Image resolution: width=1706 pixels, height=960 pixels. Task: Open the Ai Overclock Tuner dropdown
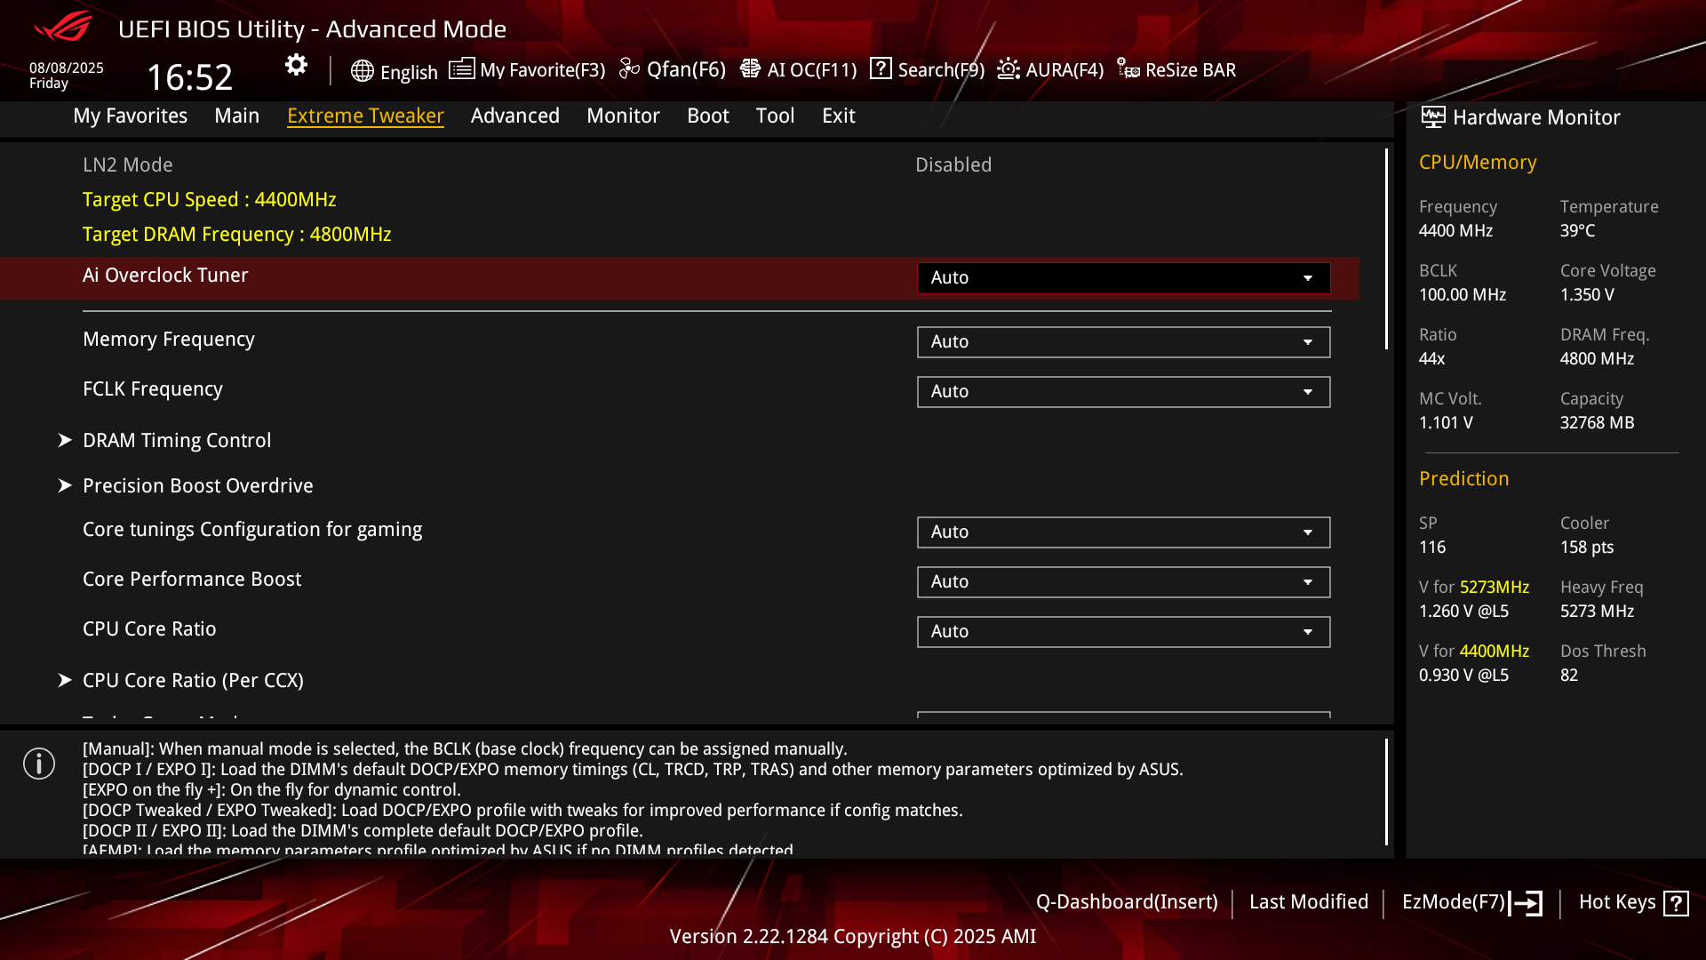point(1123,278)
